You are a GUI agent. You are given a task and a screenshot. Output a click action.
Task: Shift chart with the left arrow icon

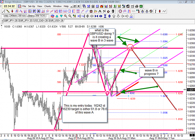(123, 16)
